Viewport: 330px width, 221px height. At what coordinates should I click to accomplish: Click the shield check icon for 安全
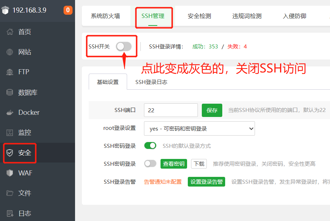tap(10, 153)
